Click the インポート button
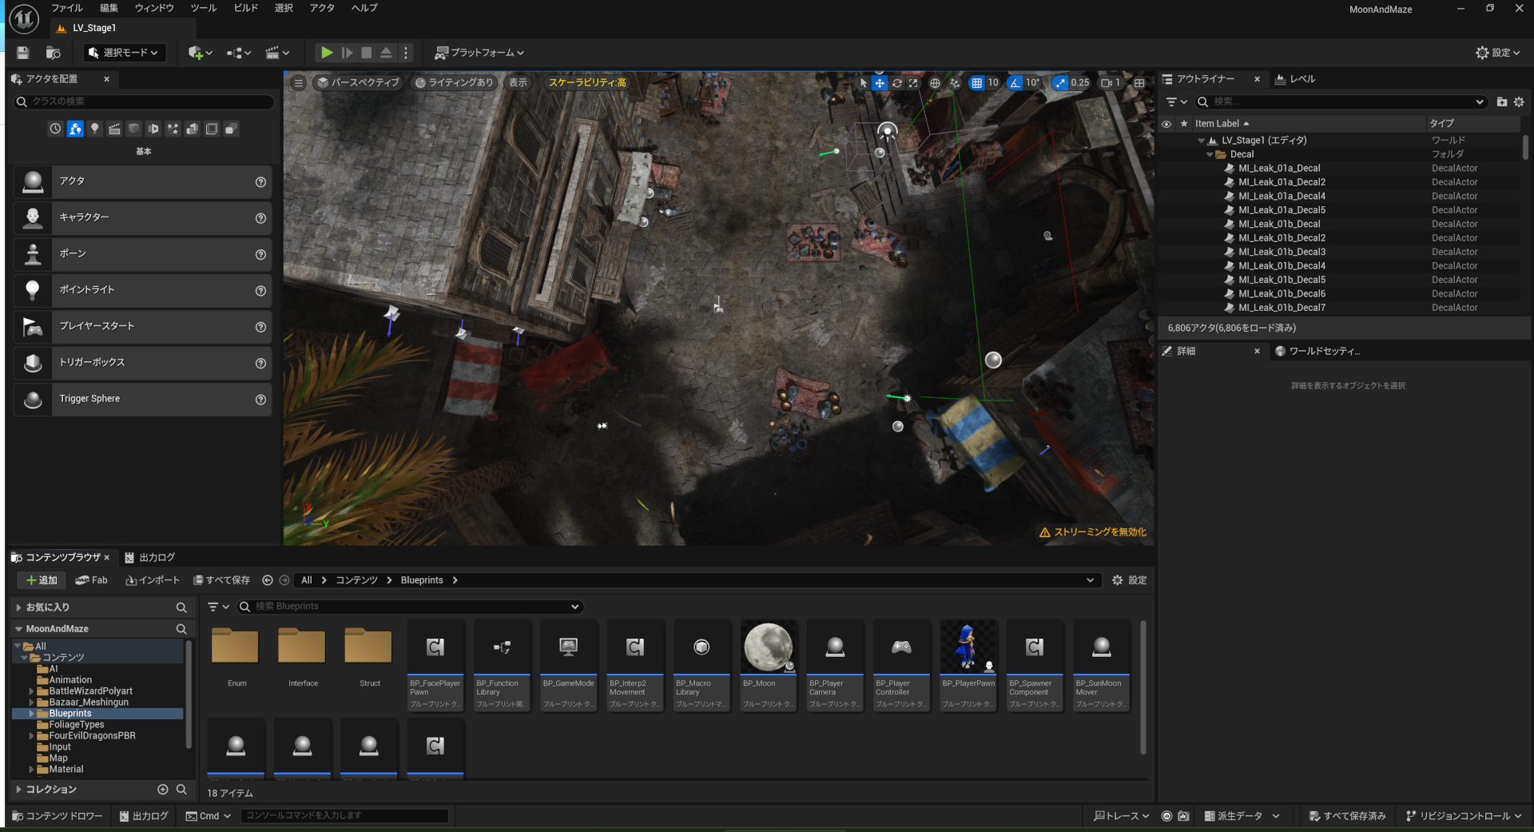Viewport: 1534px width, 832px height. point(153,580)
